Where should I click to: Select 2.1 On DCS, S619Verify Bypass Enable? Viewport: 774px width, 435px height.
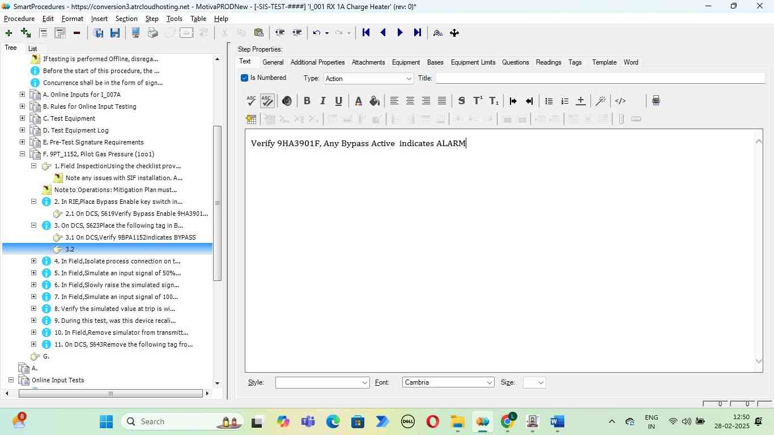[x=137, y=214]
